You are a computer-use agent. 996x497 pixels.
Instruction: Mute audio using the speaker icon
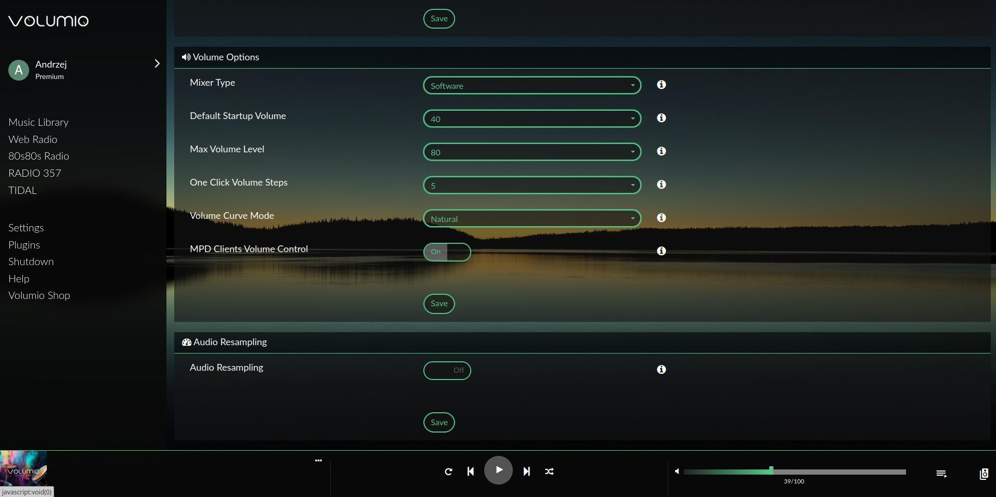point(677,472)
